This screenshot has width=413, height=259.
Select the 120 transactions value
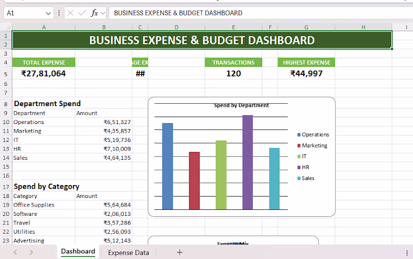pos(234,73)
